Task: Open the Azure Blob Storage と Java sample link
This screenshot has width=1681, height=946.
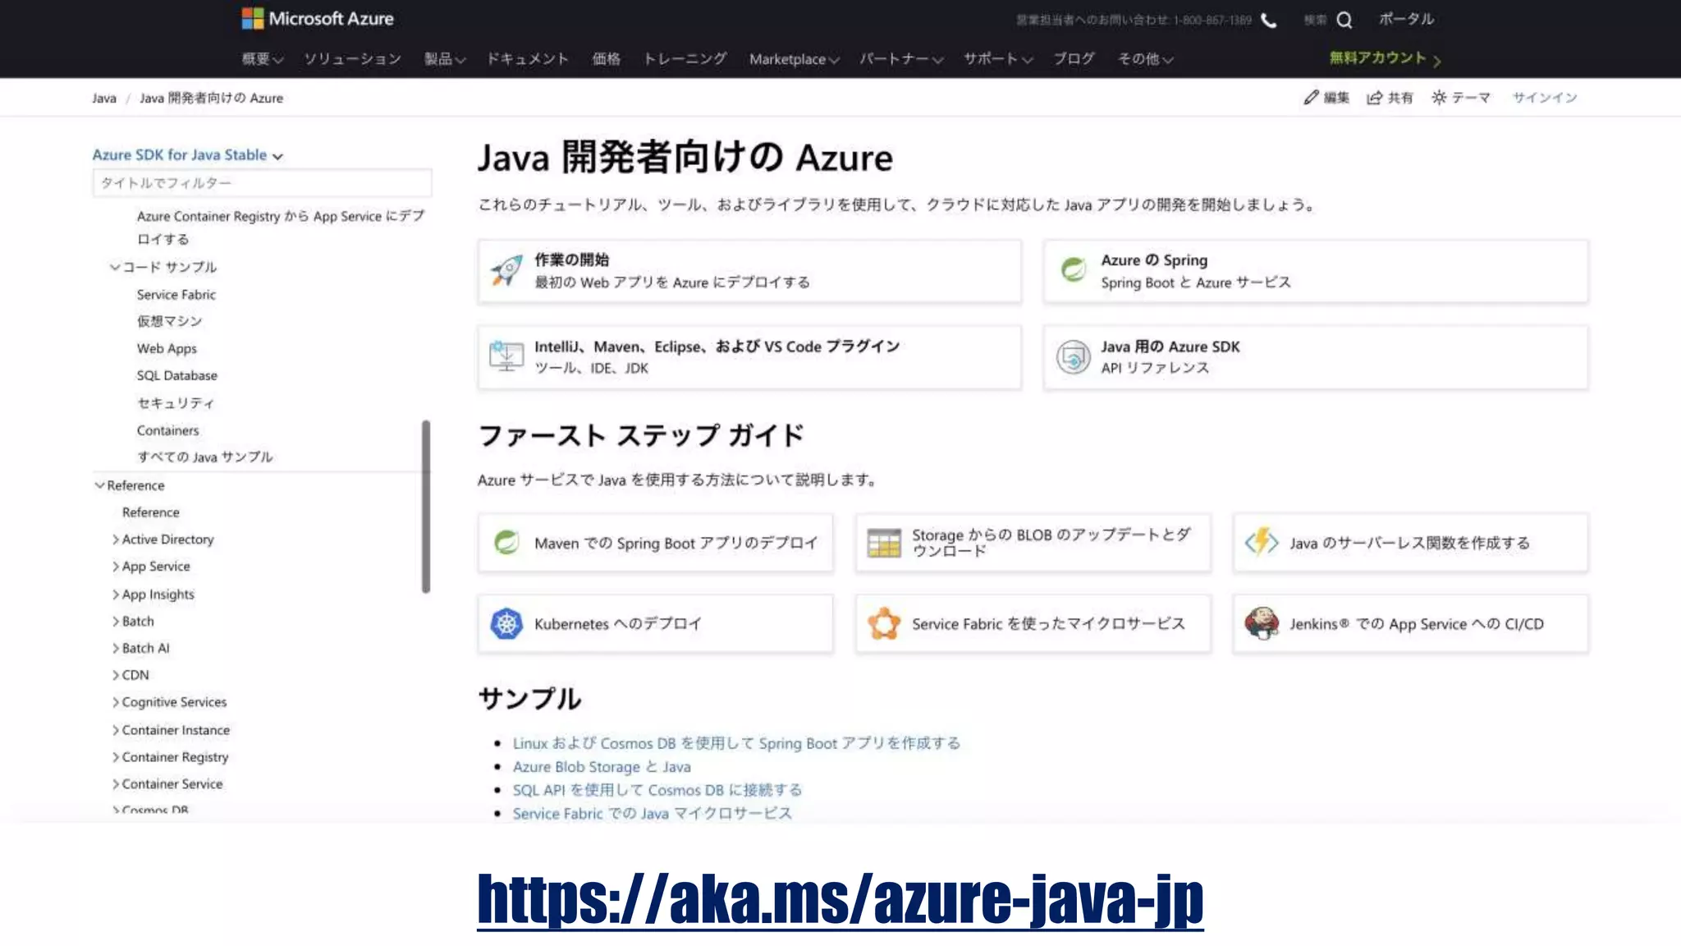Action: [x=602, y=766]
